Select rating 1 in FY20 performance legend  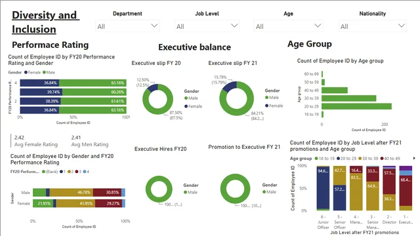click(x=63, y=172)
